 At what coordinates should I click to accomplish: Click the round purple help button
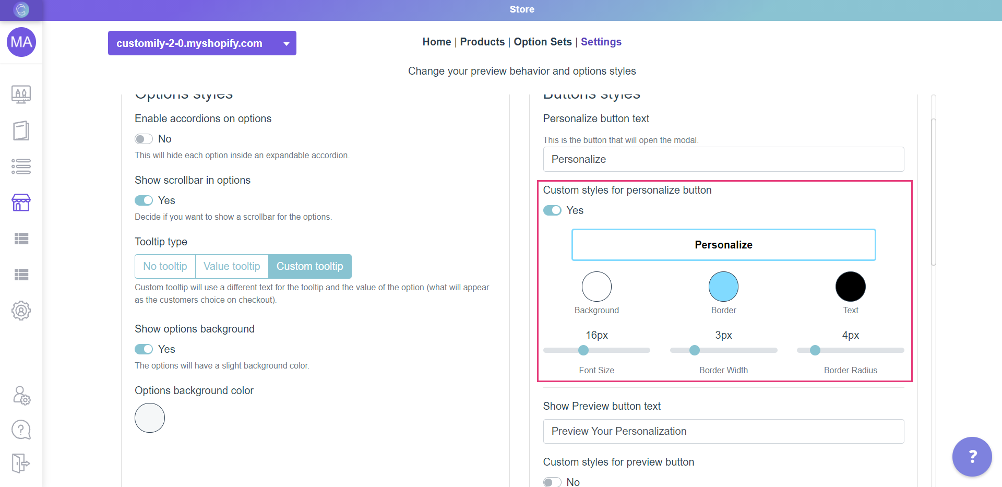click(972, 457)
